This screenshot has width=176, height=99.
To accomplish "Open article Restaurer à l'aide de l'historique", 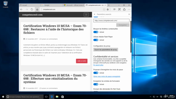I will [55, 29].
